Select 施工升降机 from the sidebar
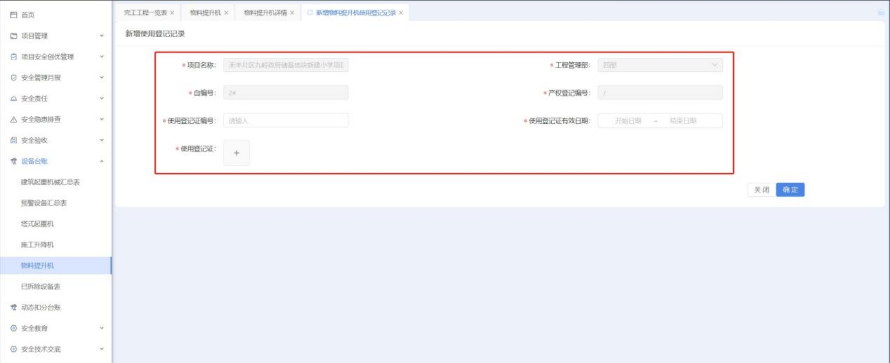Screen dimensions: 890x363 37,244
